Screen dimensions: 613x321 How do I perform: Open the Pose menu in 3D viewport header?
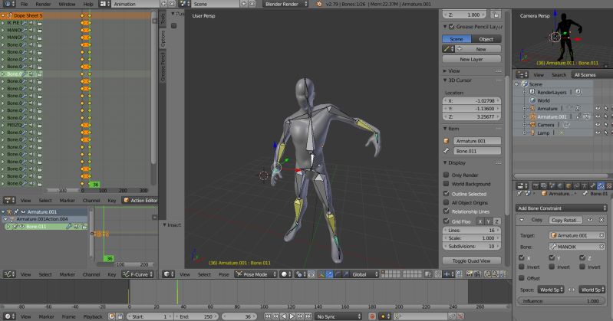point(223,274)
